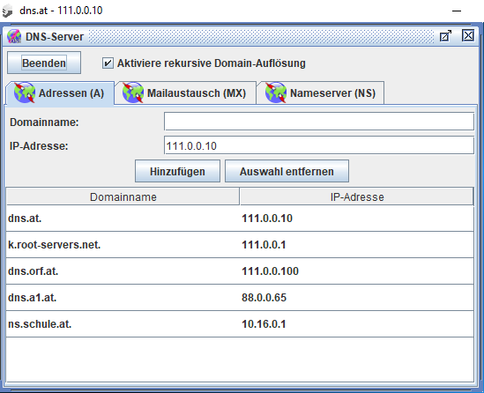
Task: Click the globe icon on Adressen (A) tab
Action: click(25, 93)
